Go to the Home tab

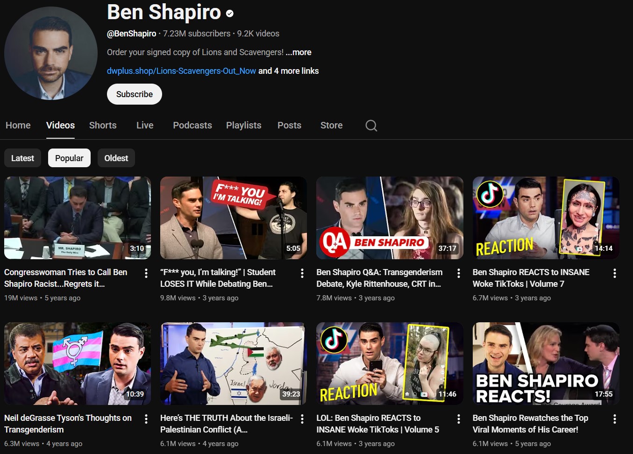pos(18,125)
